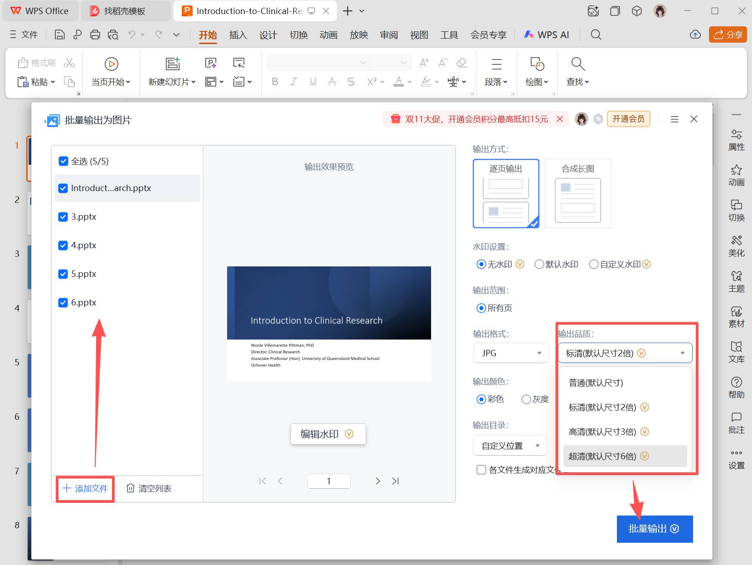Open the 属性 panel in right sidebar
Screen dimensions: 752x565
(736, 139)
